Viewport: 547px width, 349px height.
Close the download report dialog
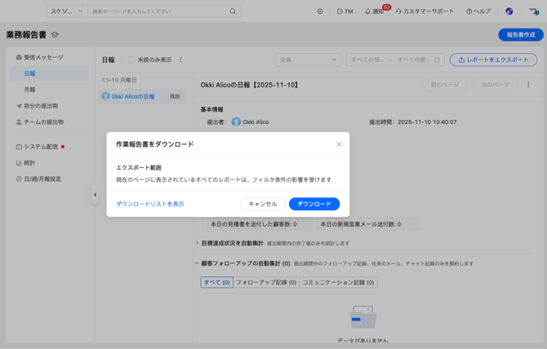point(339,144)
